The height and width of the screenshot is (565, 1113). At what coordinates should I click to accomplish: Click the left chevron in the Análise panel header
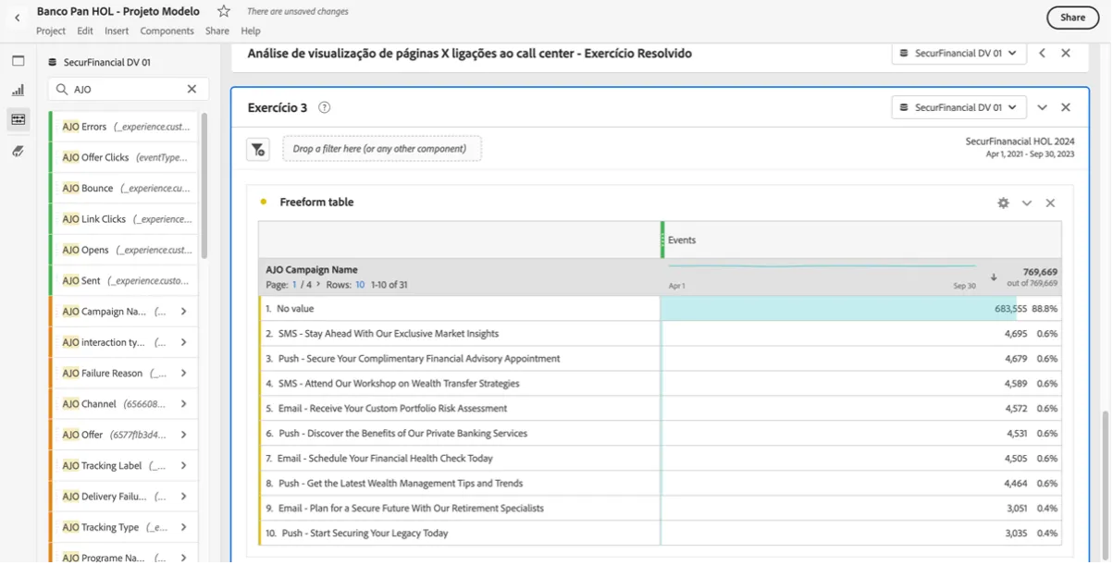pyautogui.click(x=1042, y=54)
